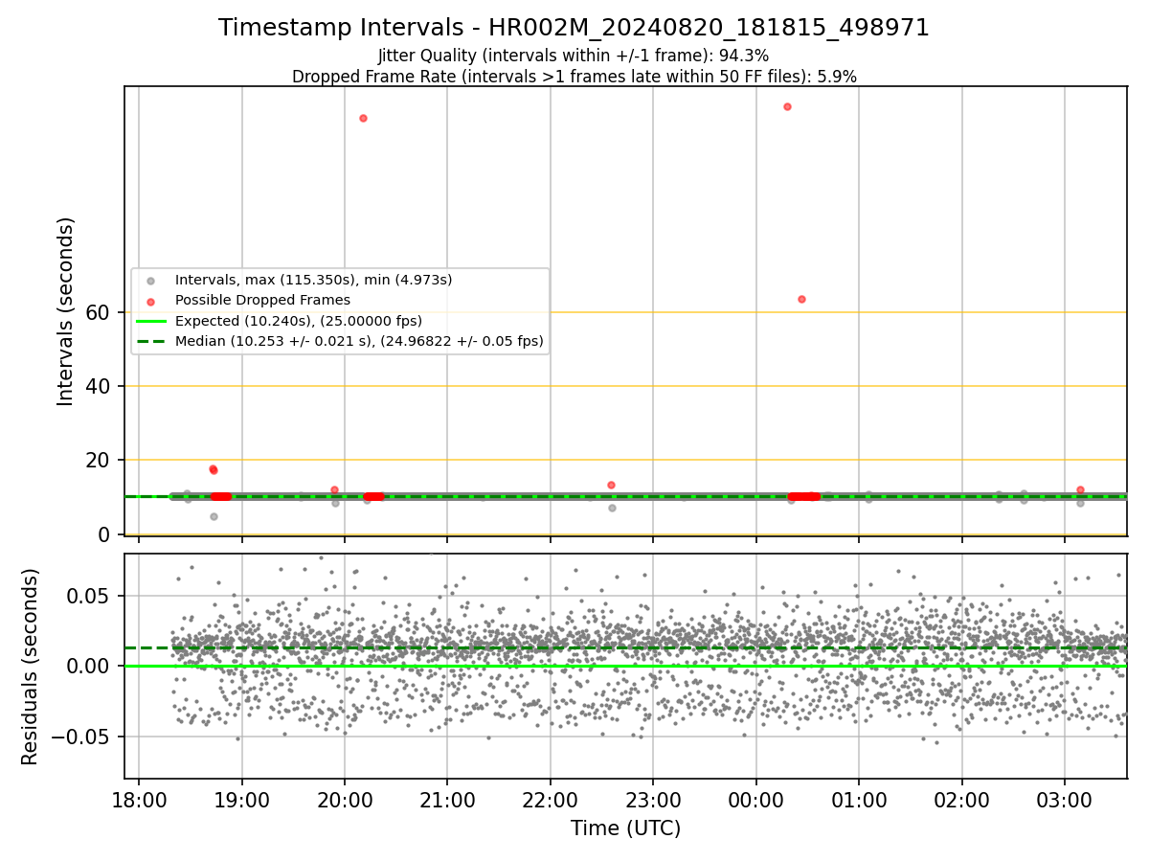Click the "19:00" x-axis tick label
The image size is (1149, 862).
(x=241, y=800)
